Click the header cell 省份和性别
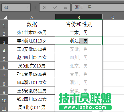 click(x=79, y=24)
